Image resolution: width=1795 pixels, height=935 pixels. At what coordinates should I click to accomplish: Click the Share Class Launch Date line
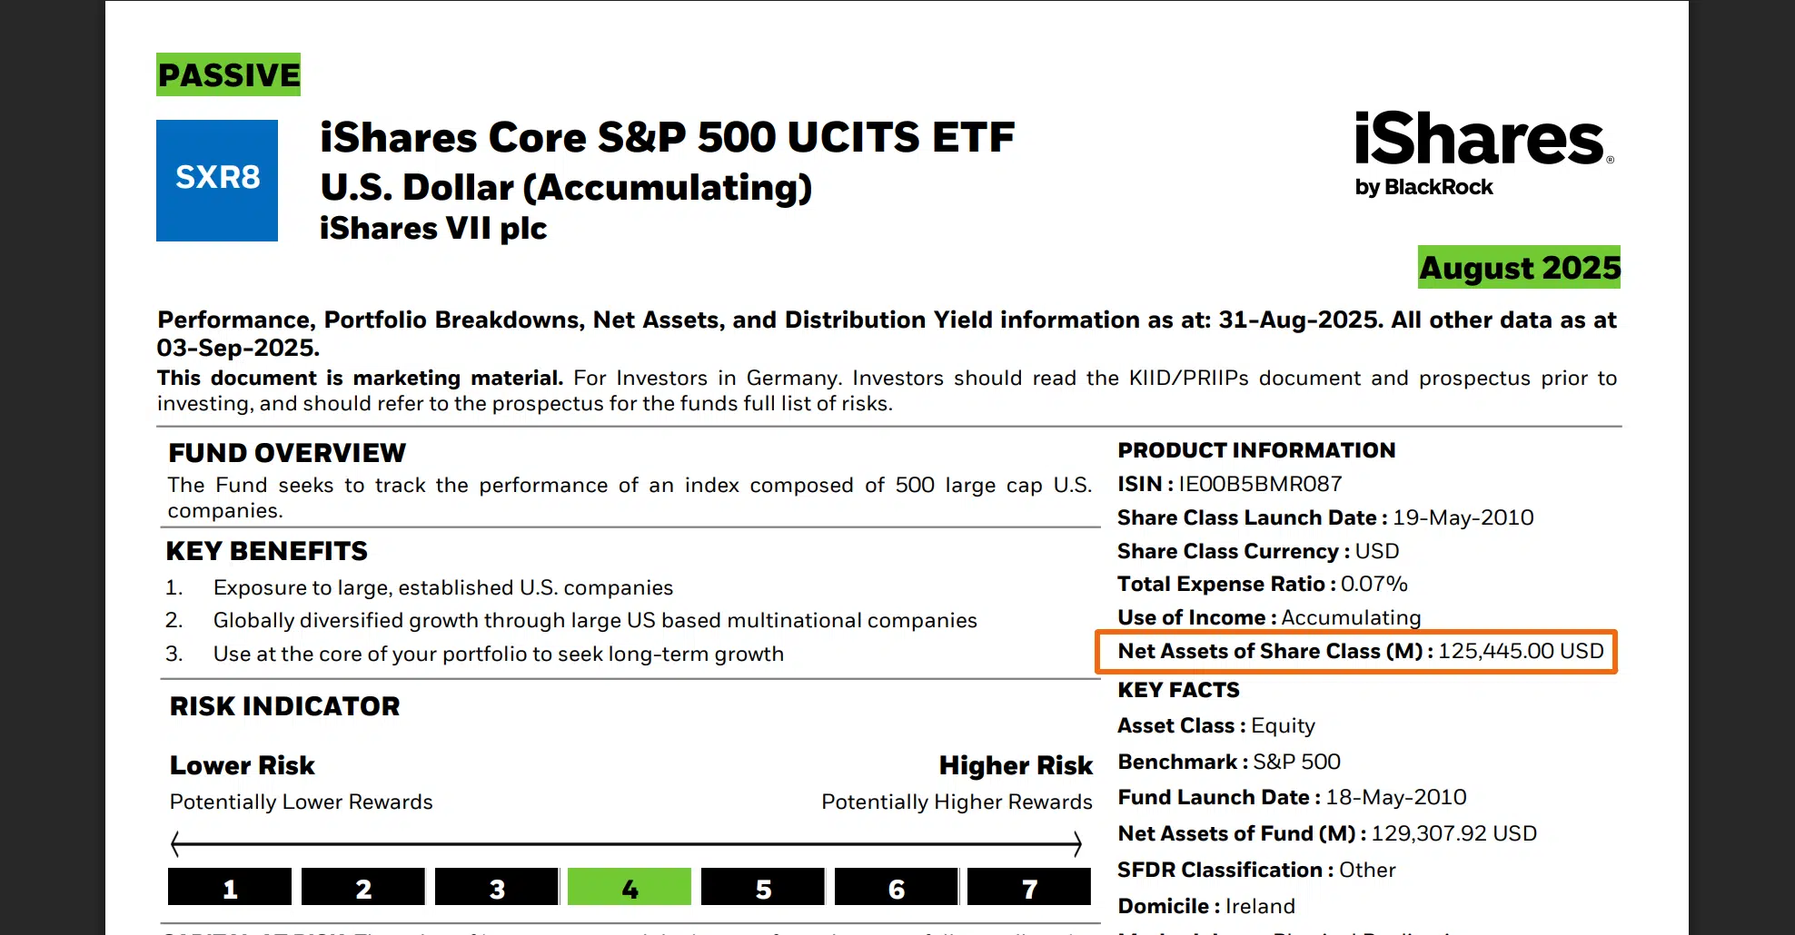[1324, 517]
